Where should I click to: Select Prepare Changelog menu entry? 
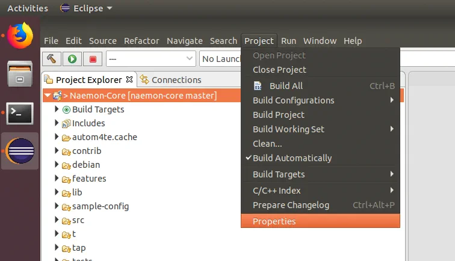[x=320, y=205]
